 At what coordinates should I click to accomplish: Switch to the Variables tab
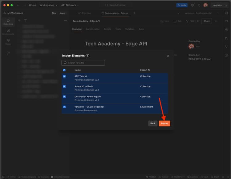click(x=130, y=29)
